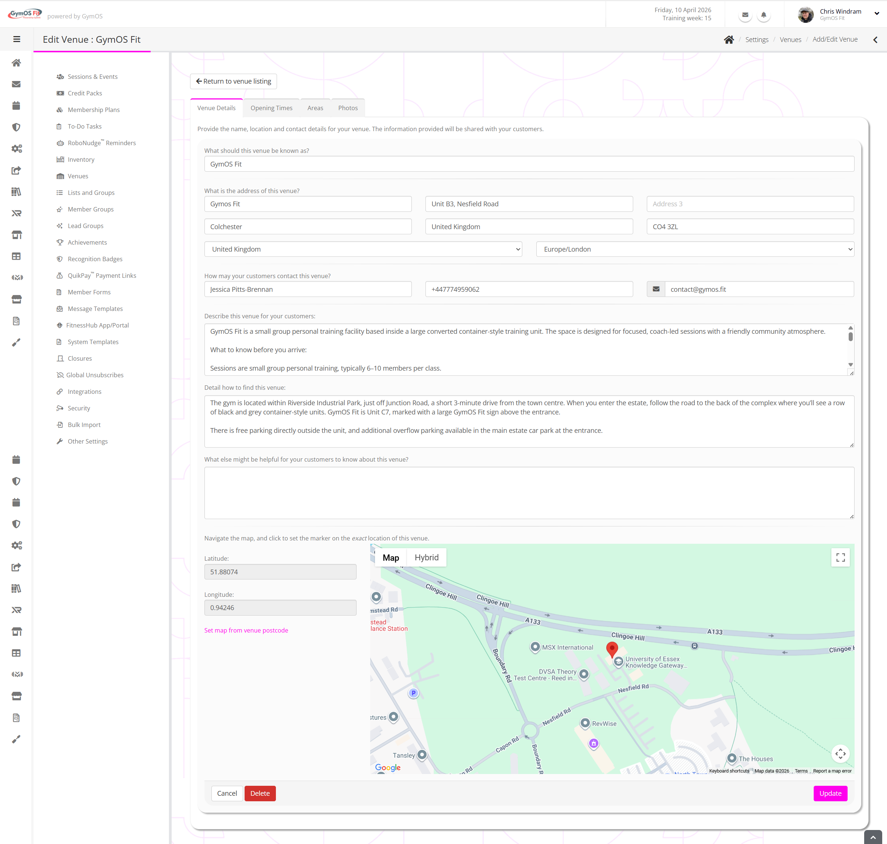
Task: Switch to the Opening Times tab
Action: [x=271, y=108]
